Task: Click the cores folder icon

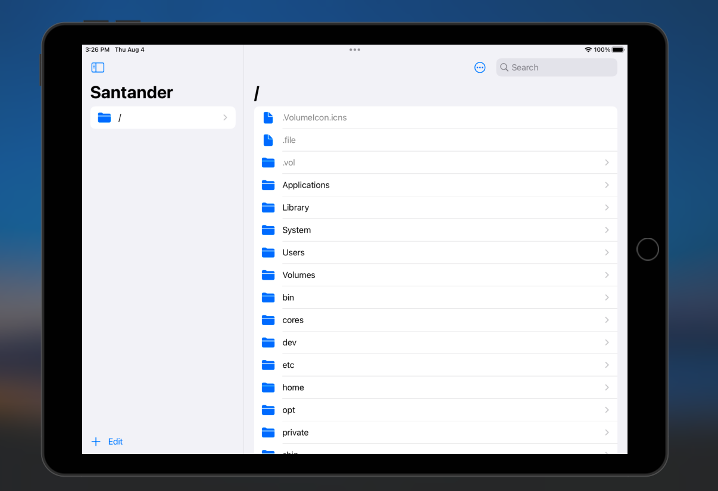Action: (x=269, y=320)
